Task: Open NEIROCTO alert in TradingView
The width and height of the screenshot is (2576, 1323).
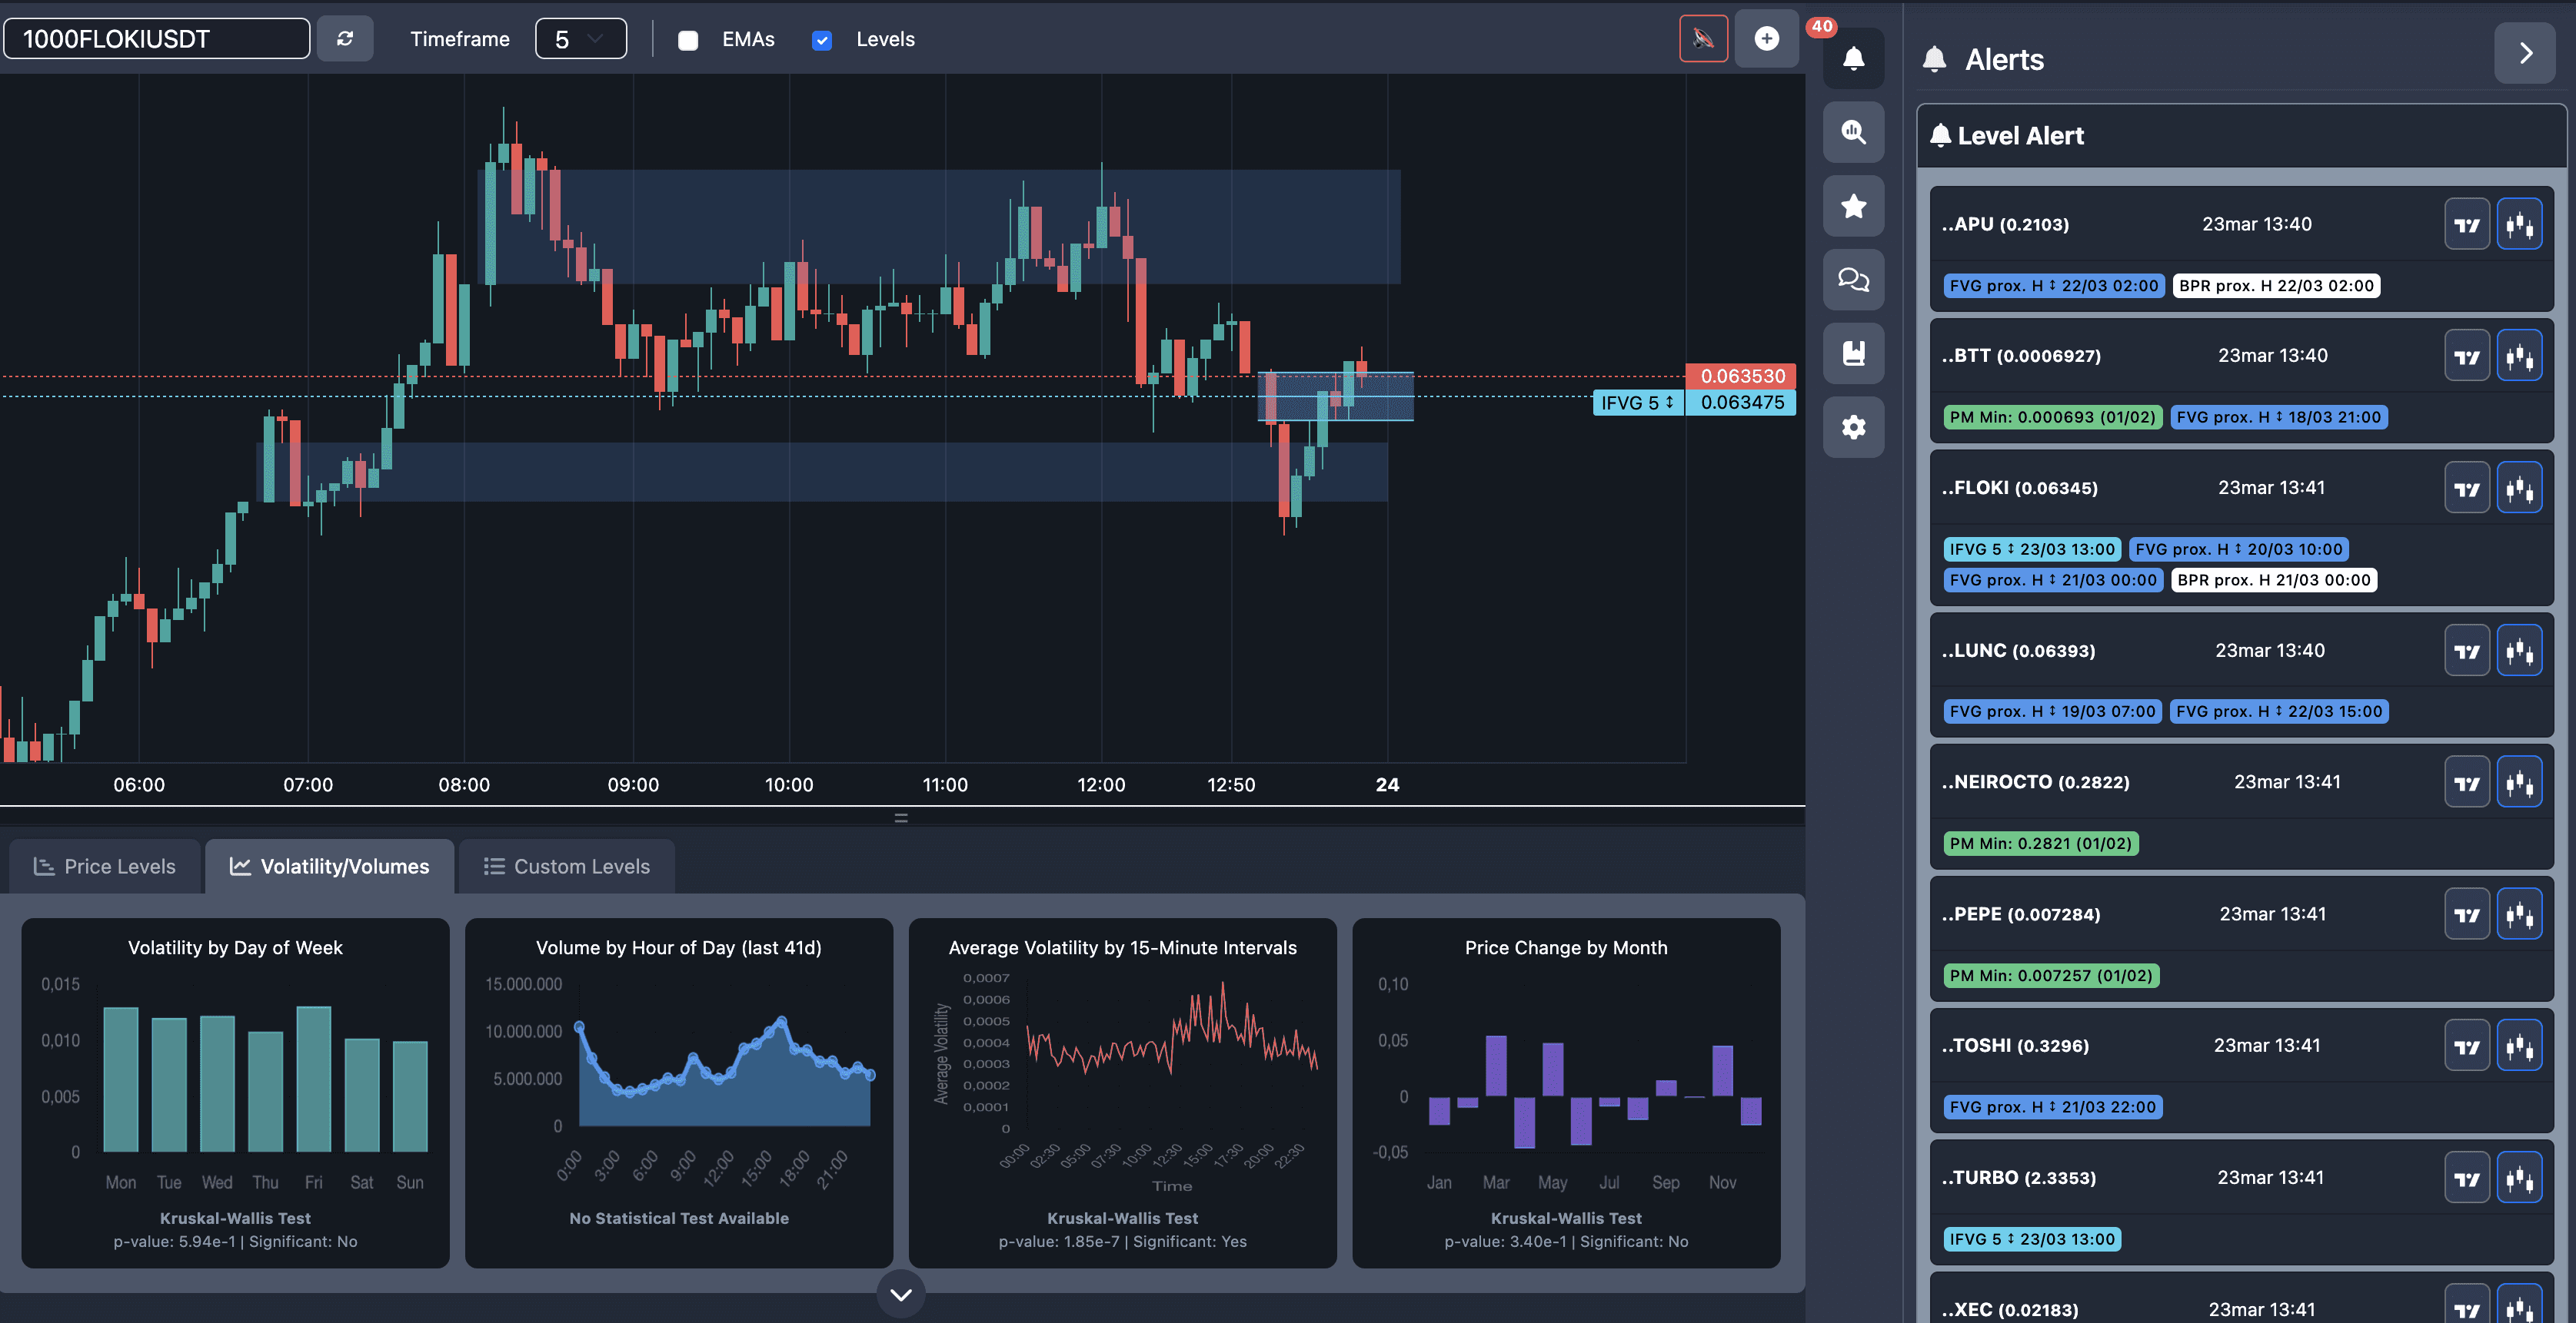Action: [x=2467, y=784]
